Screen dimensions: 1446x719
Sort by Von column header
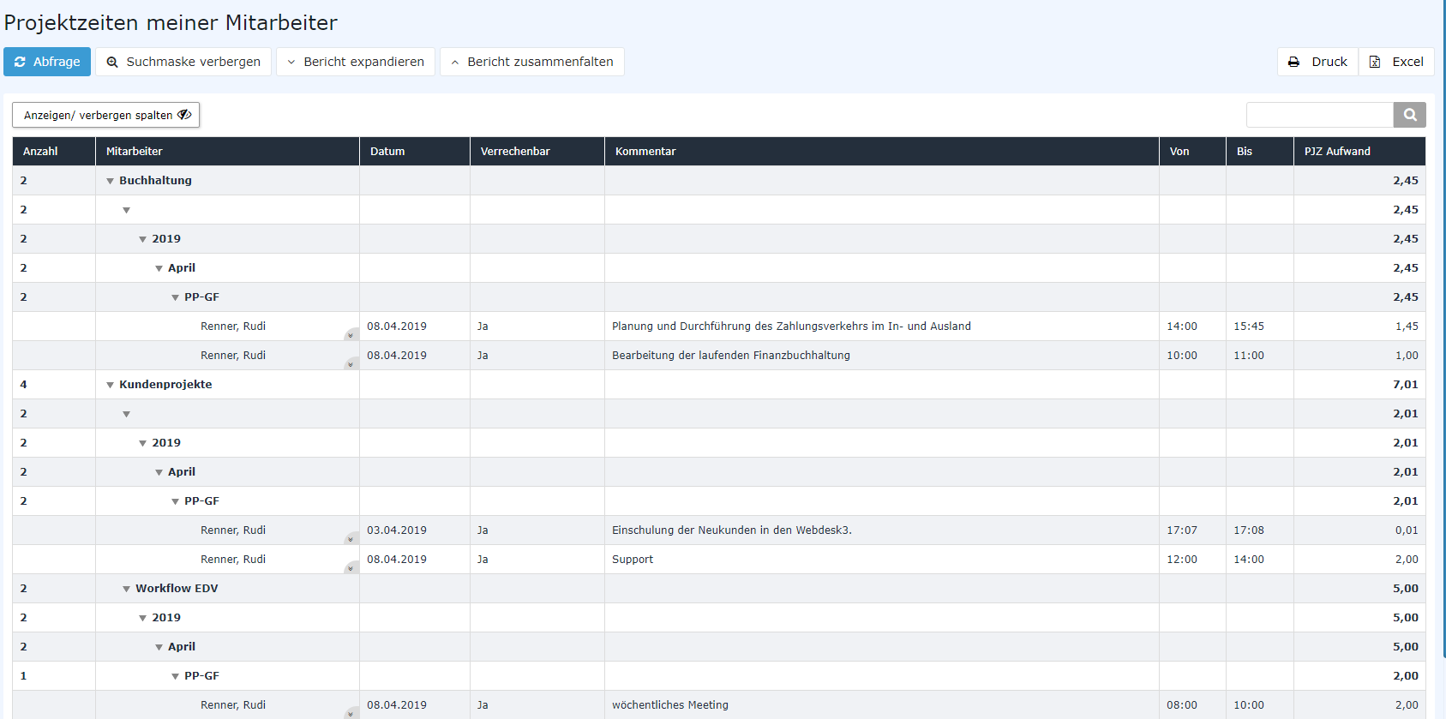point(1192,151)
